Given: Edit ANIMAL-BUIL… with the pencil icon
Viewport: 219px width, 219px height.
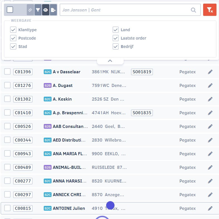Looking at the screenshot, I should [210, 167].
